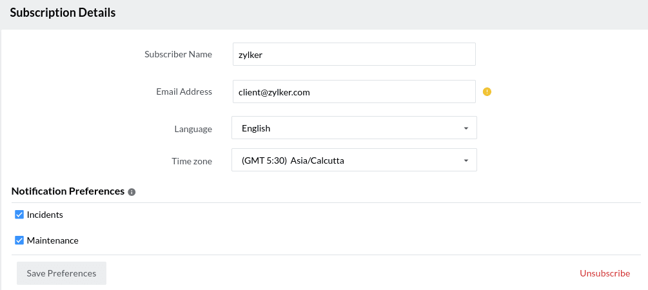
Task: Uncheck the Incidents checkbox
Action: click(19, 215)
